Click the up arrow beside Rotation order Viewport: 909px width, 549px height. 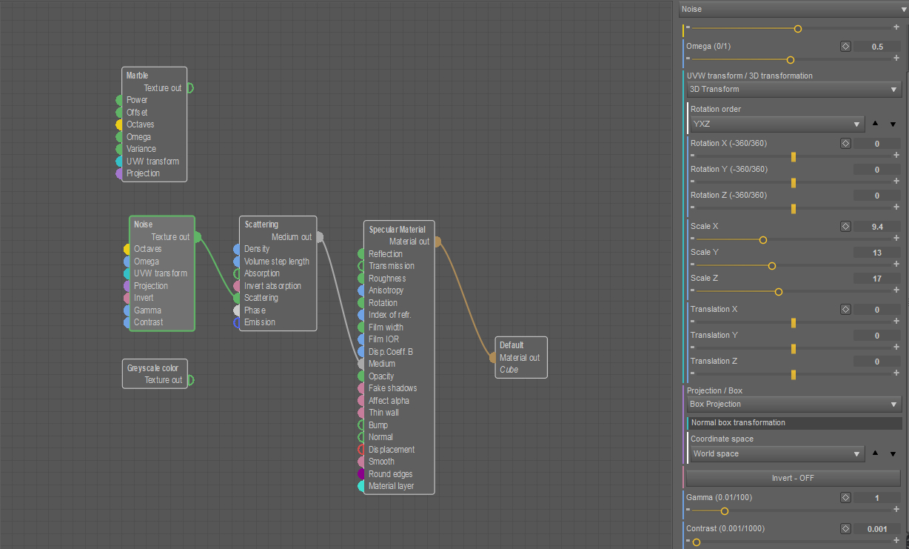pyautogui.click(x=876, y=124)
